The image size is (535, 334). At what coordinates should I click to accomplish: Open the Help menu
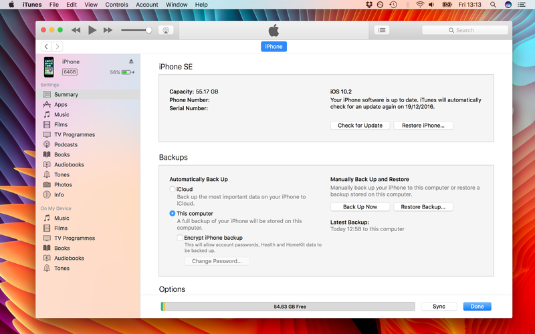tap(201, 5)
